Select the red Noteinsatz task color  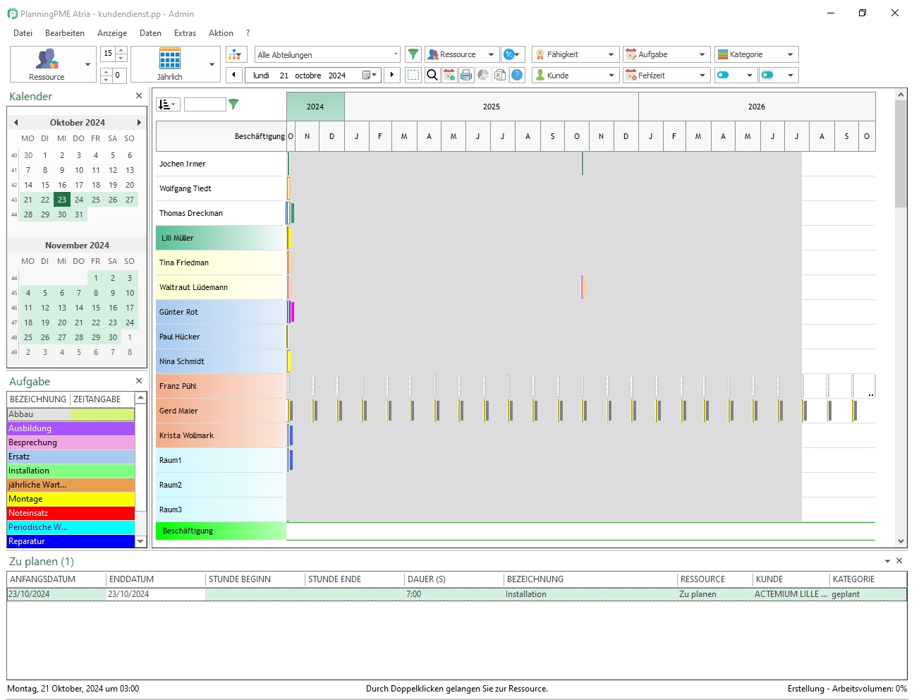[71, 513]
